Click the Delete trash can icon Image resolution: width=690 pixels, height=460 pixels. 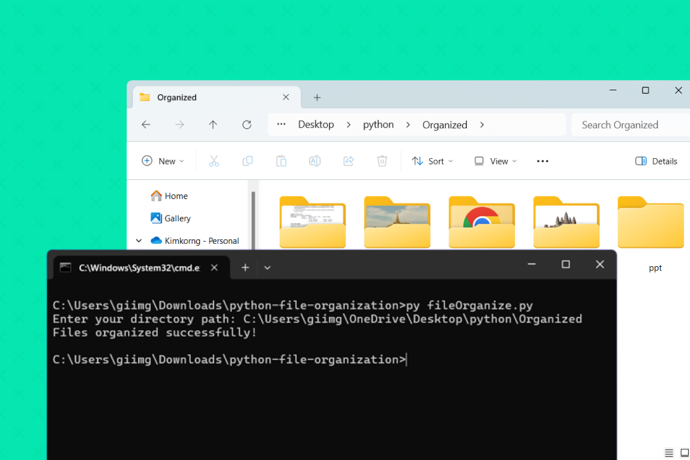[382, 161]
